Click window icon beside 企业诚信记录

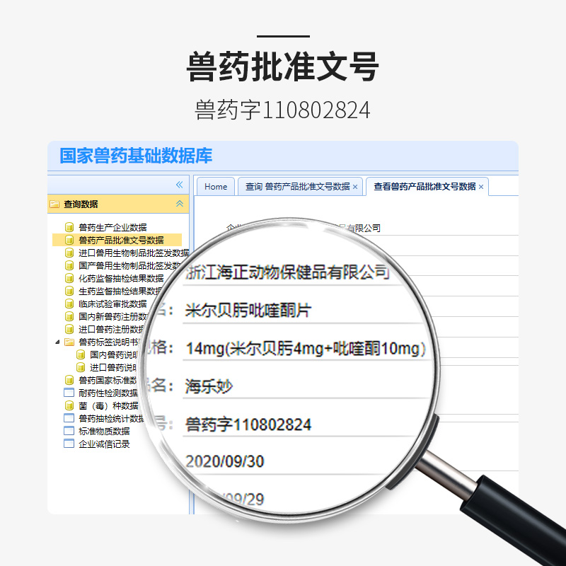[69, 444]
